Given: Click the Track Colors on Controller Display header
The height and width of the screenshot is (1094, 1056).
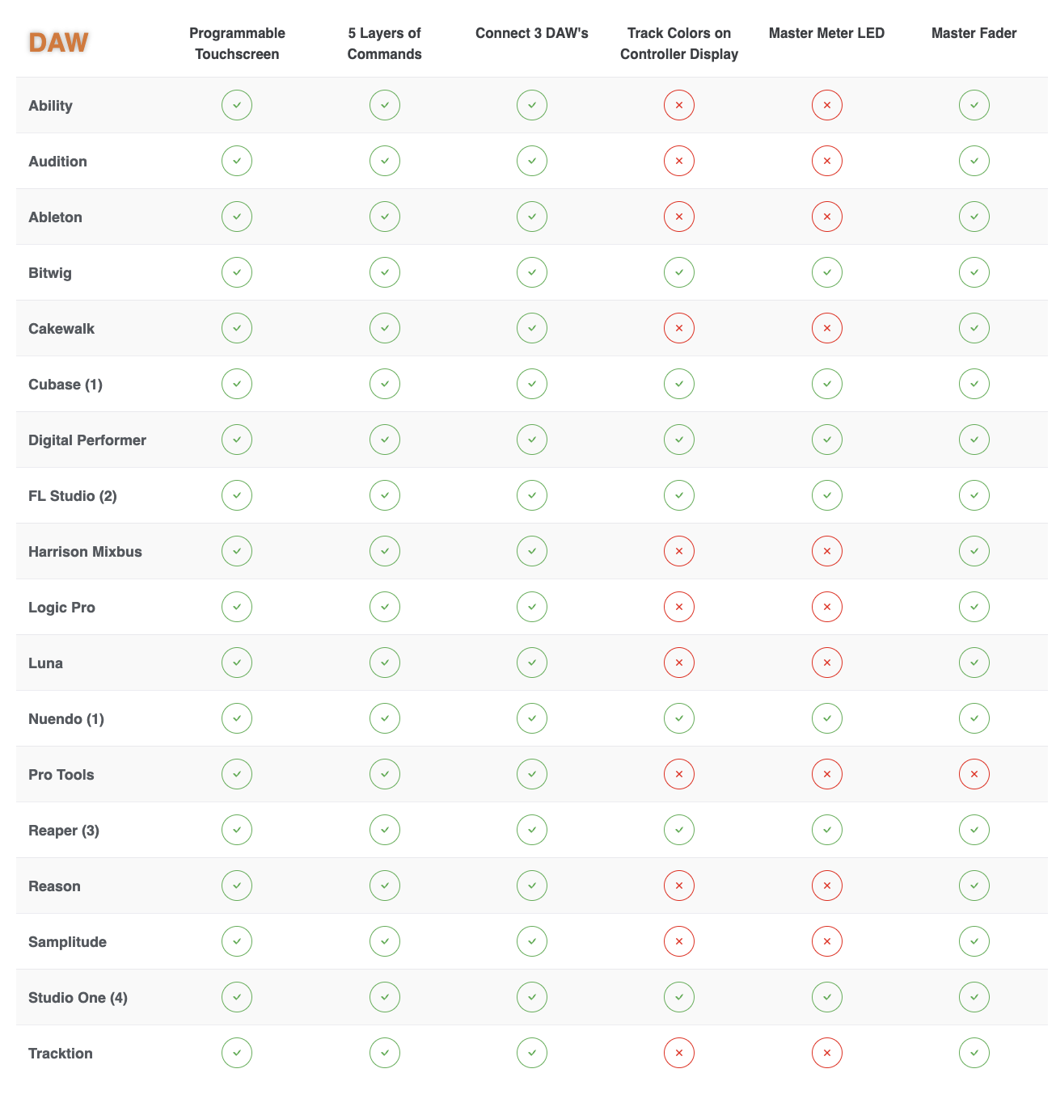Looking at the screenshot, I should (x=679, y=44).
